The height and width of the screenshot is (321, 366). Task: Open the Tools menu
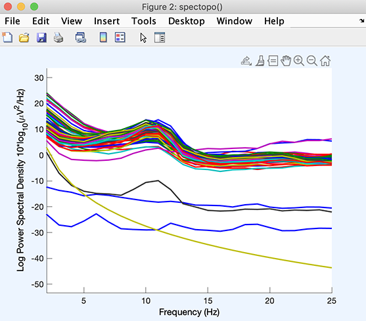point(144,21)
